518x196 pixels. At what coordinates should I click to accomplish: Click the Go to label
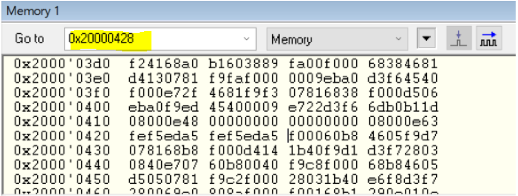[30, 39]
